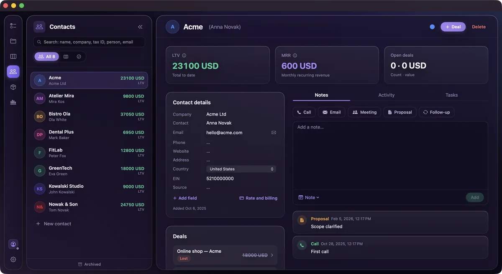Click the Acme avatar in header

click(173, 27)
